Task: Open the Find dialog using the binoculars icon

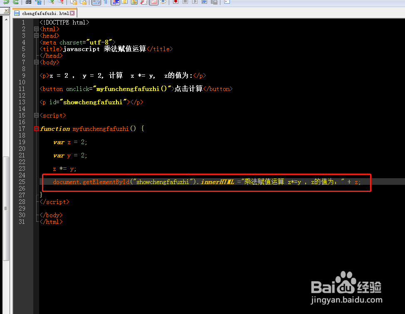Action: [28, 2]
